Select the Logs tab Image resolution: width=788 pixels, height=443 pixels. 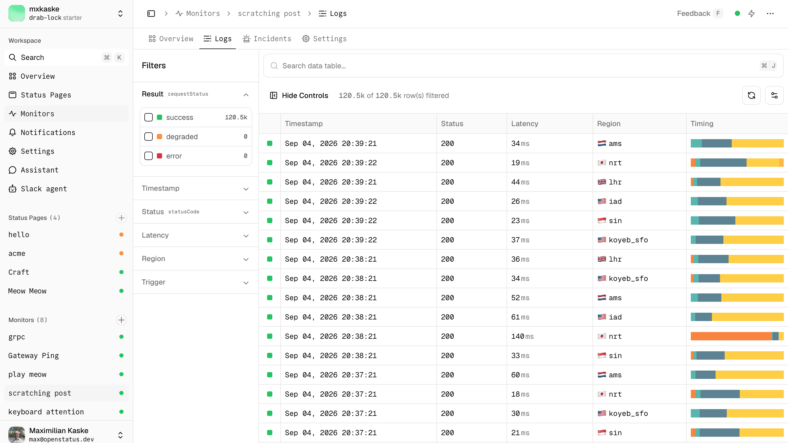pyautogui.click(x=218, y=39)
